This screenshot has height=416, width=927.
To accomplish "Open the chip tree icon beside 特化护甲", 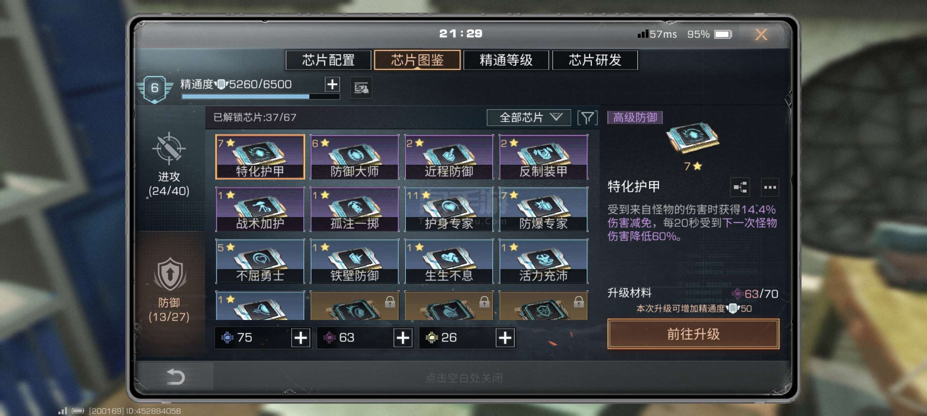I will [740, 187].
